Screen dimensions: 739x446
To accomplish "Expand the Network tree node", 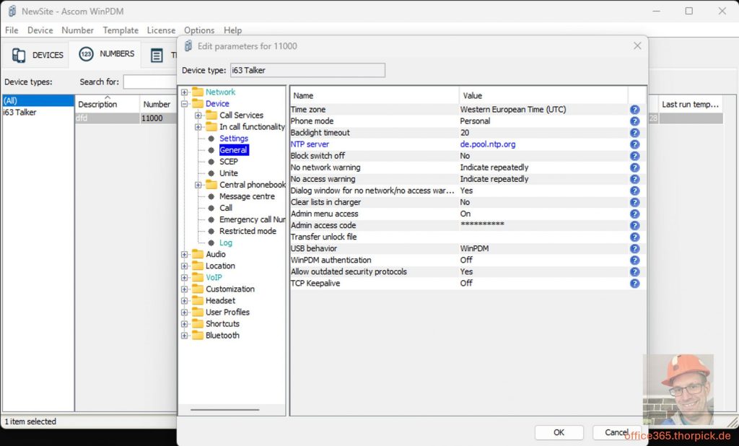I will click(185, 92).
